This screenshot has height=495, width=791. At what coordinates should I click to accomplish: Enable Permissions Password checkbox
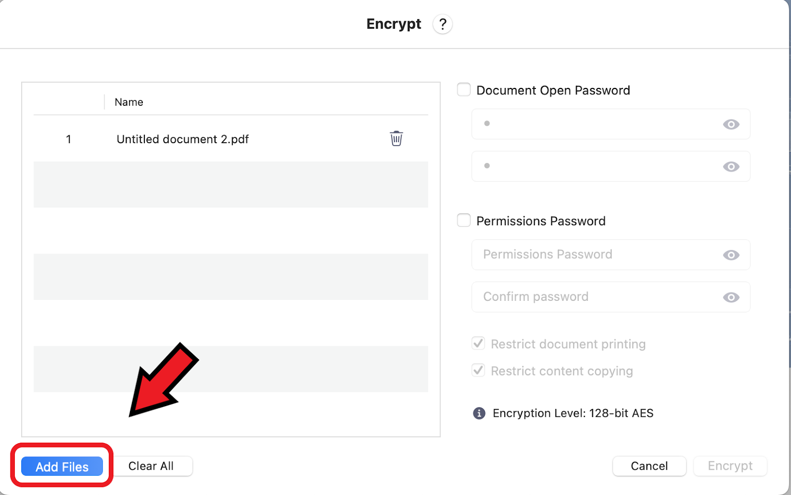[464, 220]
